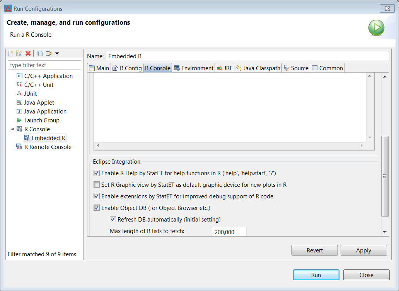399x291 pixels.
Task: Uncheck Refresh DB automatically
Action: click(x=113, y=219)
